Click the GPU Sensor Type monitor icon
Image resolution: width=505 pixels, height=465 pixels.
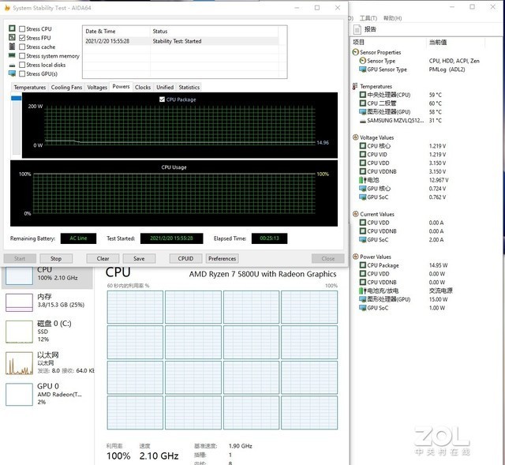tap(363, 69)
